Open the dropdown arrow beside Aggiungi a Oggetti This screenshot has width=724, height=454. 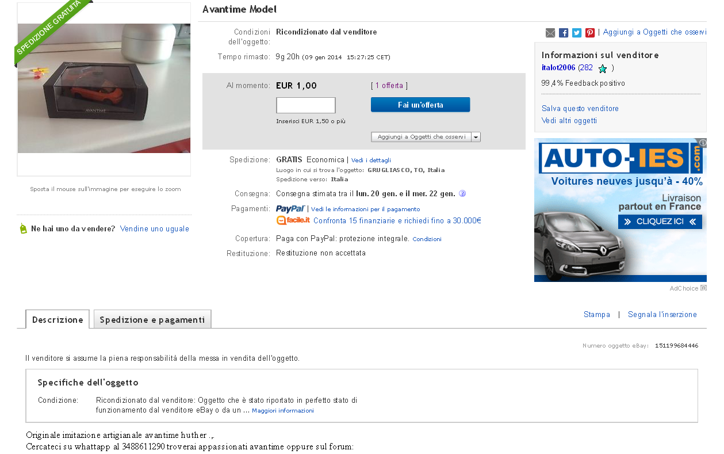[476, 137]
